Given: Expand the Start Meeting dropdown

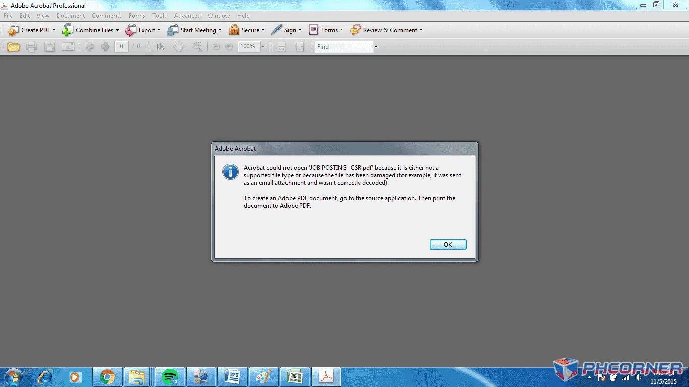Looking at the screenshot, I should [x=220, y=30].
